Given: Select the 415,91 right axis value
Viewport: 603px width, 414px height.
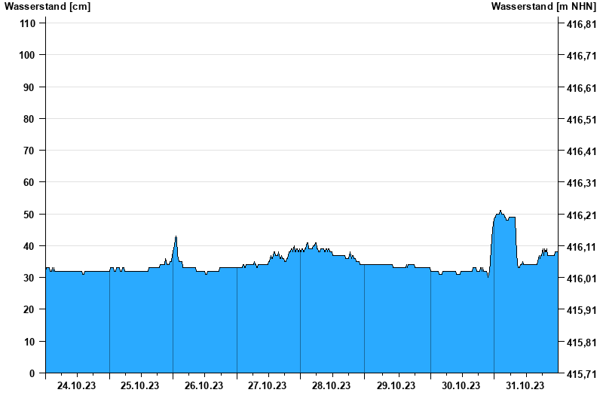Looking at the screenshot, I should point(582,310).
